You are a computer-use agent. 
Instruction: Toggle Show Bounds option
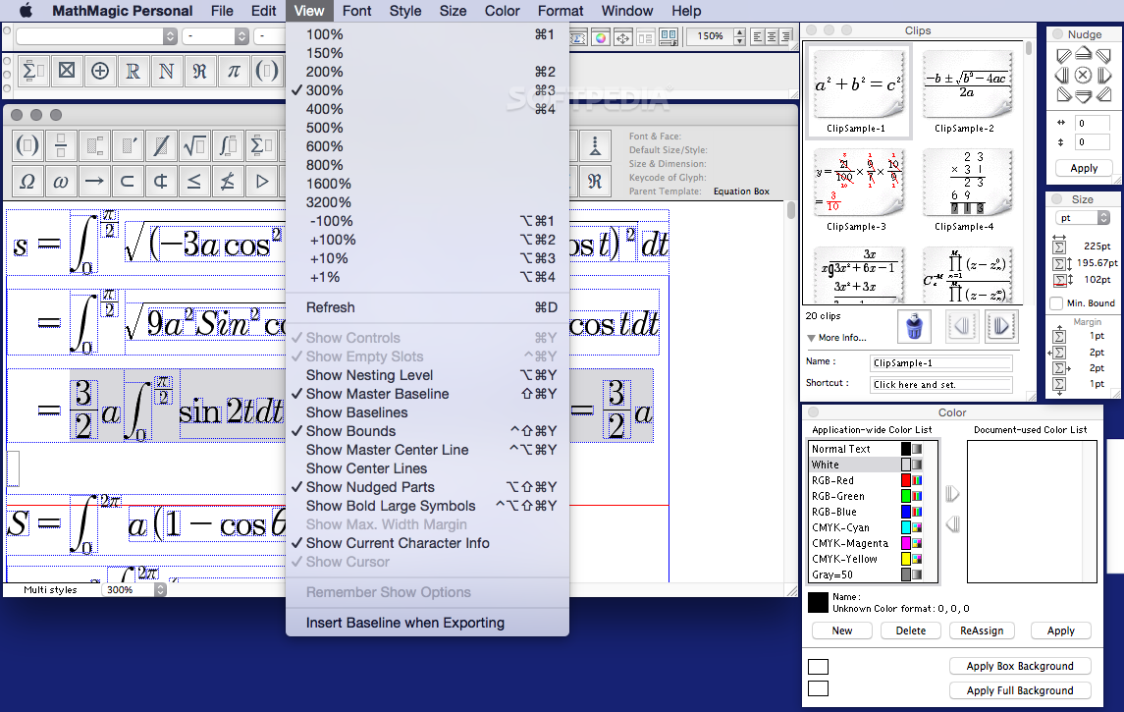point(426,431)
